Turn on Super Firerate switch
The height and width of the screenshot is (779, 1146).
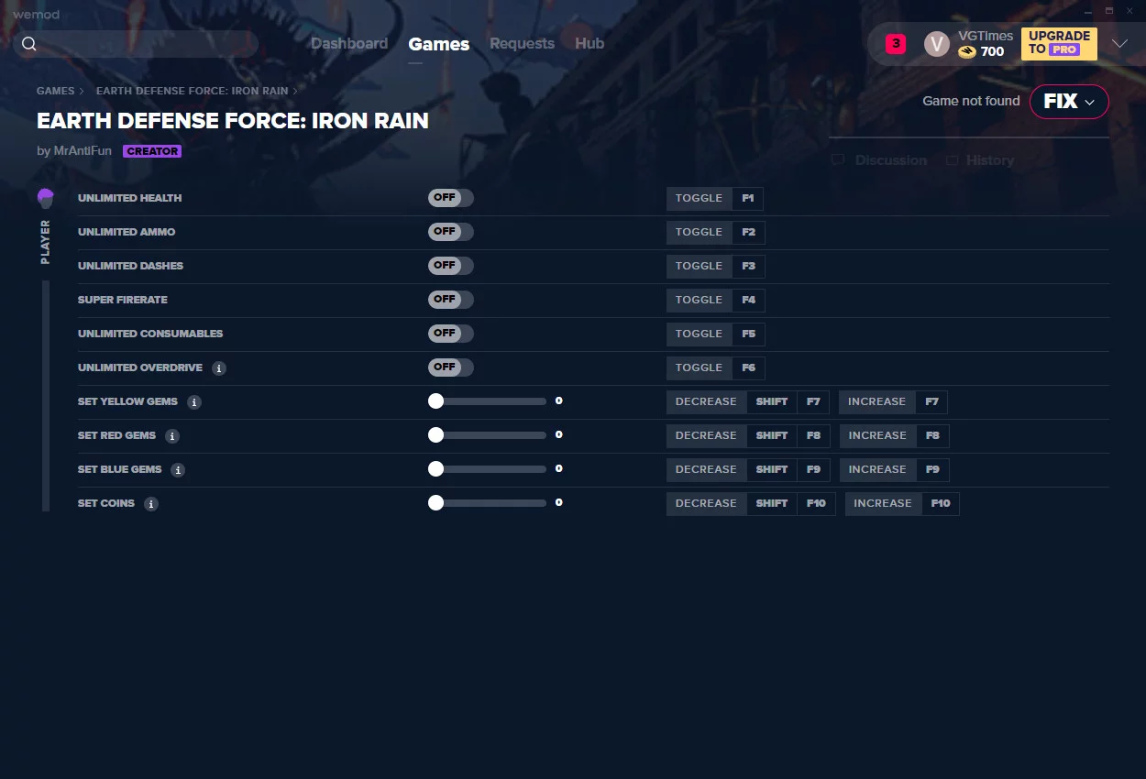451,300
